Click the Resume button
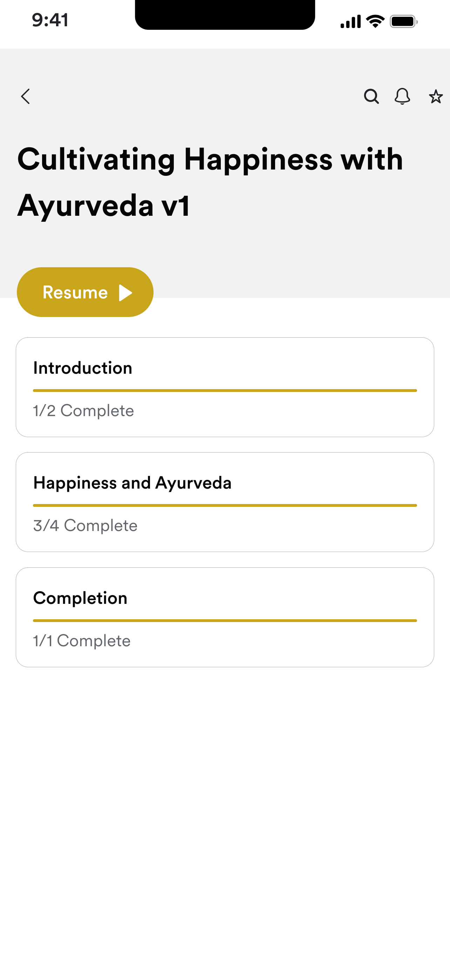450x973 pixels. (x=85, y=292)
